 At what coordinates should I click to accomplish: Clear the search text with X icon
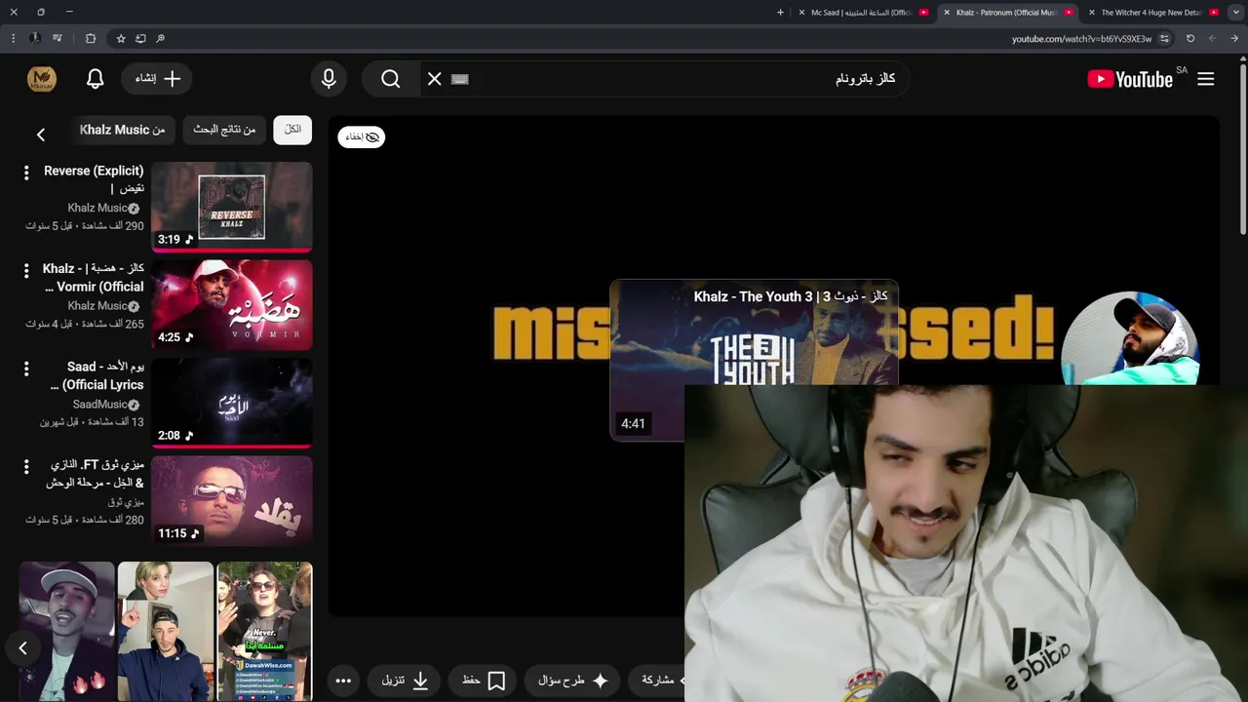pyautogui.click(x=435, y=79)
